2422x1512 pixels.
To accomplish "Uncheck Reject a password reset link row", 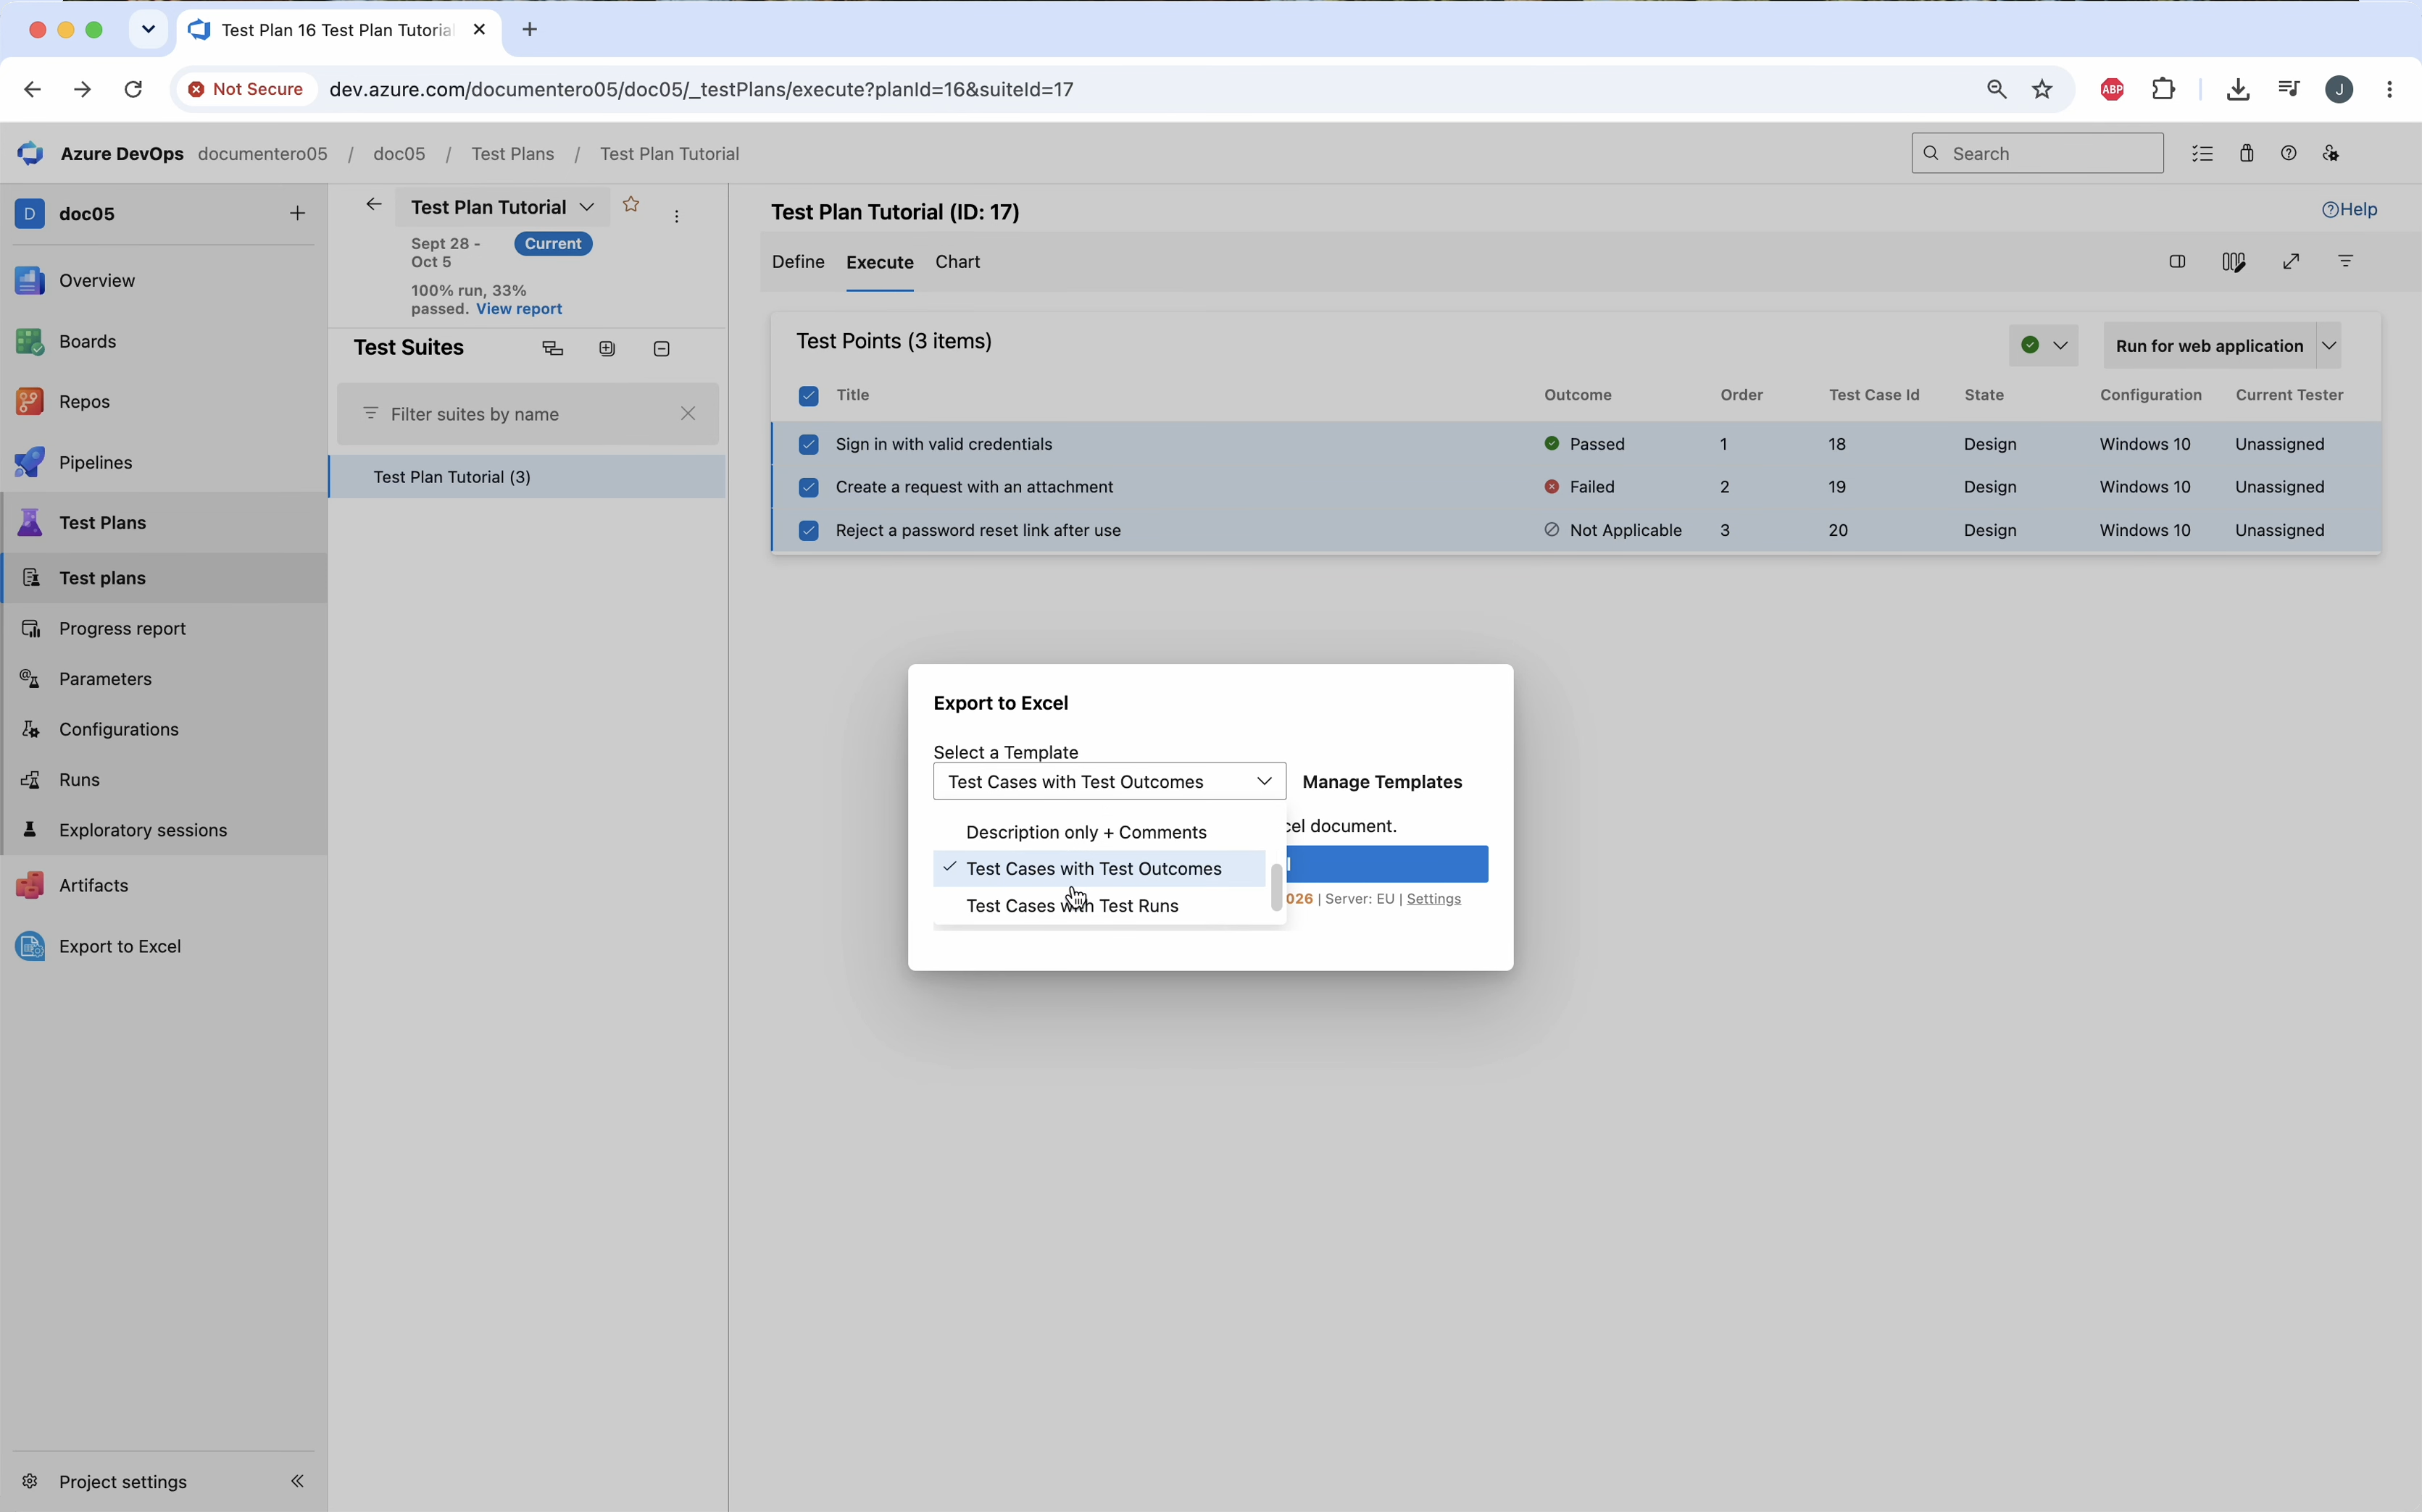I will click(809, 531).
